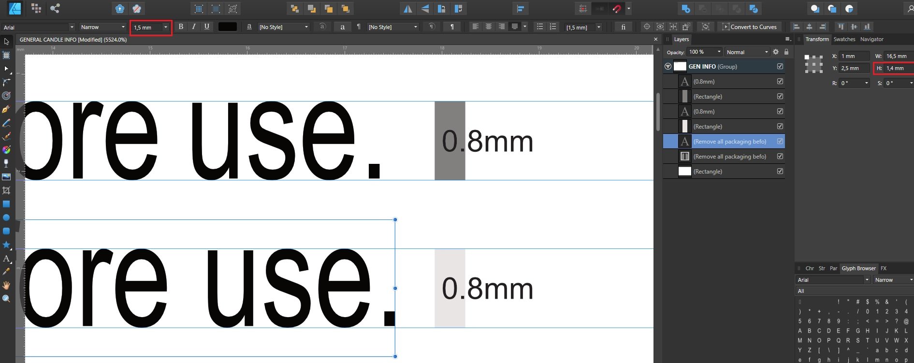
Task: Click the bullet list button
Action: point(540,27)
